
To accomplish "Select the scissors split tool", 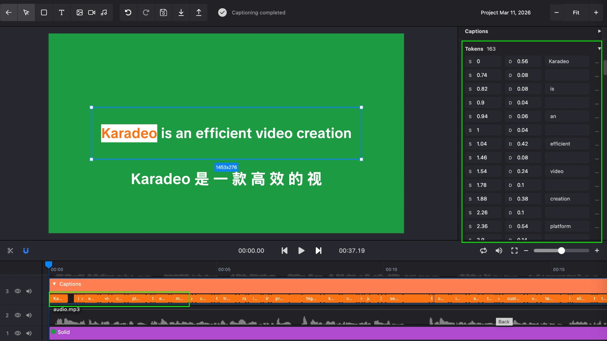I will [x=10, y=250].
